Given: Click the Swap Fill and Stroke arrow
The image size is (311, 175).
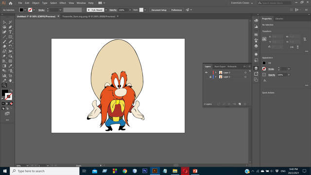Looking at the screenshot, I should pyautogui.click(x=11, y=91).
